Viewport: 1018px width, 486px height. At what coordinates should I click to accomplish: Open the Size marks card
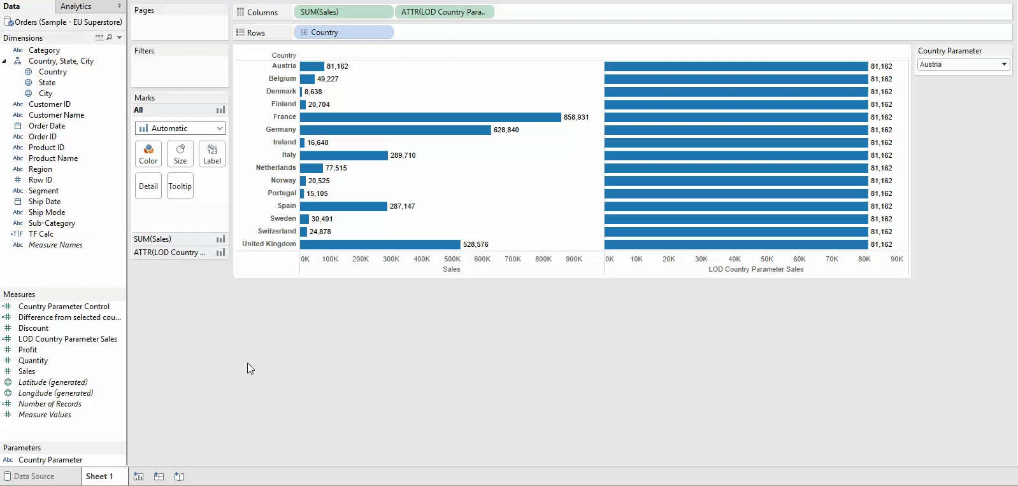point(180,154)
